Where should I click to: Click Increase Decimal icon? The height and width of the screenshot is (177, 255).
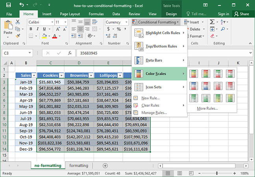tap(108, 36)
